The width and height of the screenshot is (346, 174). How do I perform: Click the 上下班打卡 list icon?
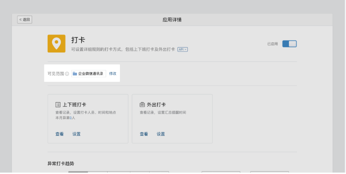58,104
